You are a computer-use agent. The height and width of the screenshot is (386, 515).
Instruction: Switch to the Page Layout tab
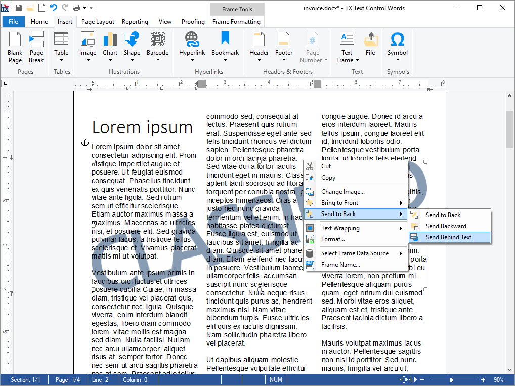pos(98,22)
